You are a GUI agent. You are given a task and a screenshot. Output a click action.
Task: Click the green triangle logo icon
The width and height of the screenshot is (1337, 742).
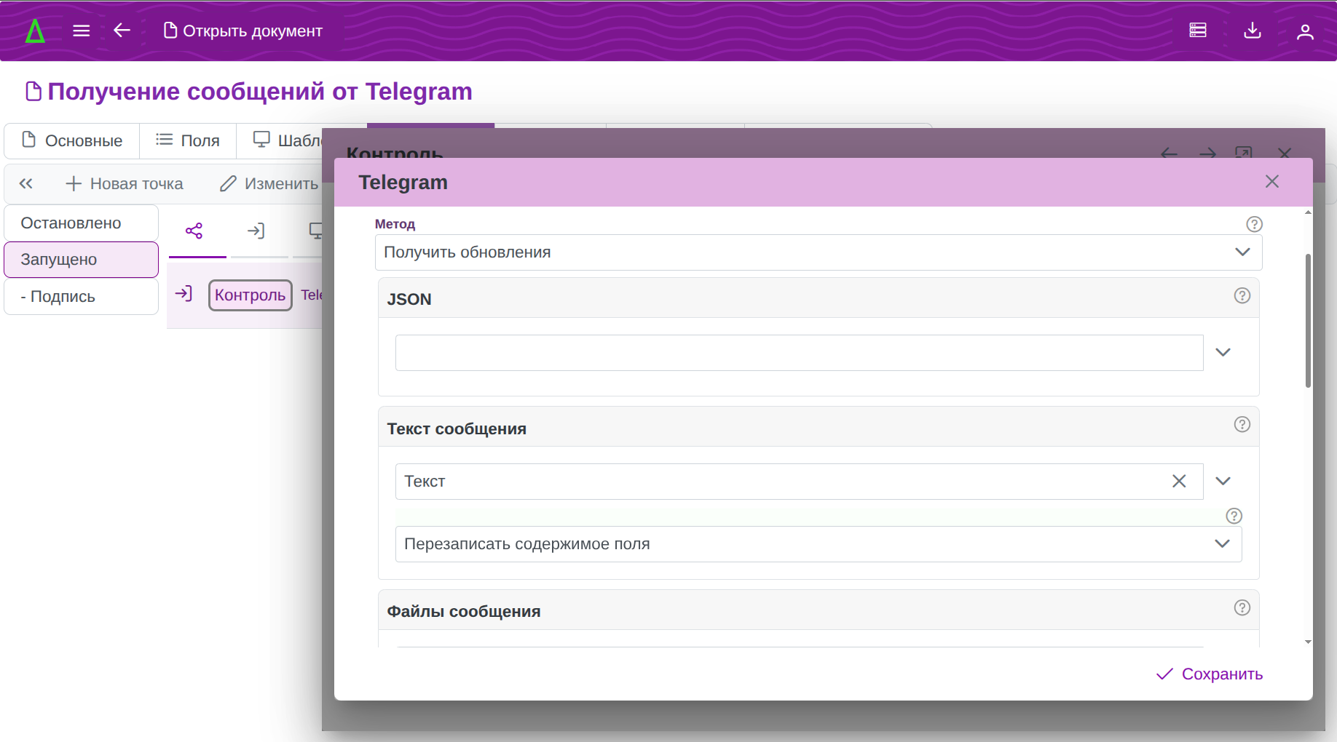35,31
